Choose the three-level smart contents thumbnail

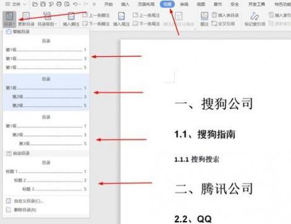coord(46,131)
